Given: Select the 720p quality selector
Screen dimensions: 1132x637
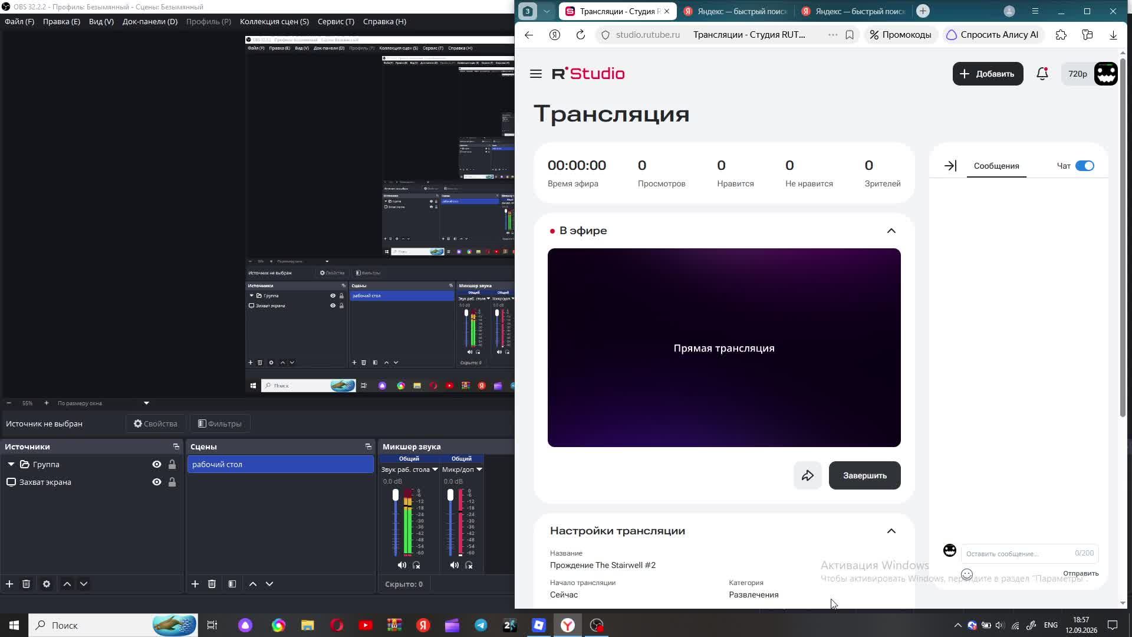Looking at the screenshot, I should (x=1078, y=74).
